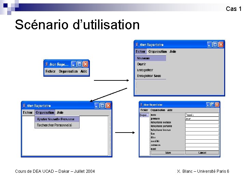Screen dimensions: 246x184
Task: Click the société input field
Action: click(x=202, y=141)
